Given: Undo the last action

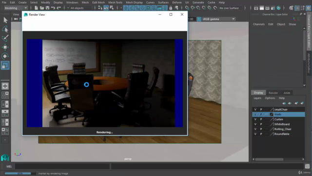Looking at the screenshot, I should (53, 8).
